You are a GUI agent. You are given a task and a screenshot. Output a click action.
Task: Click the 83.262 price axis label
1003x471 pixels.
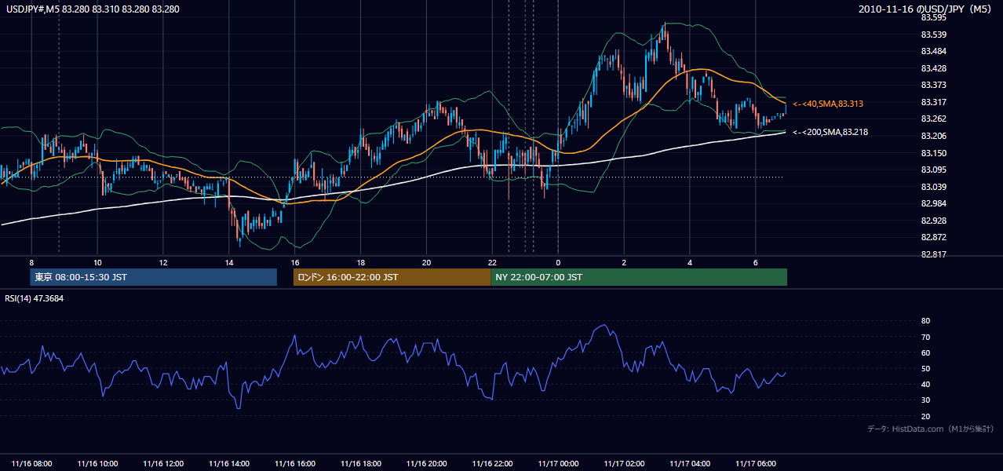coord(932,119)
